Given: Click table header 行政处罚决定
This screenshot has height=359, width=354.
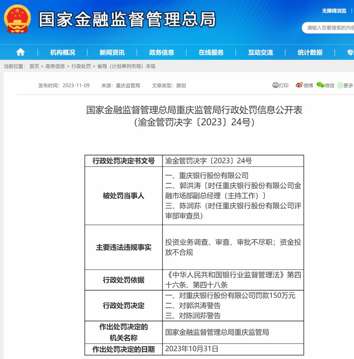Looking at the screenshot, I should point(124,306).
